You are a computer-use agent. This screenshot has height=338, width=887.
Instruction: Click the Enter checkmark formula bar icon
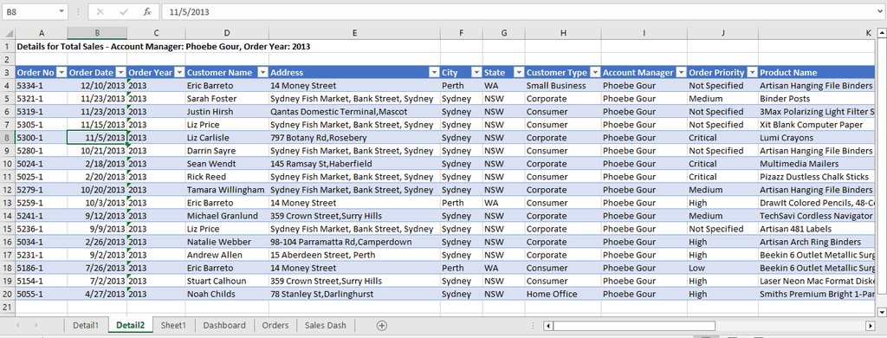(x=123, y=11)
